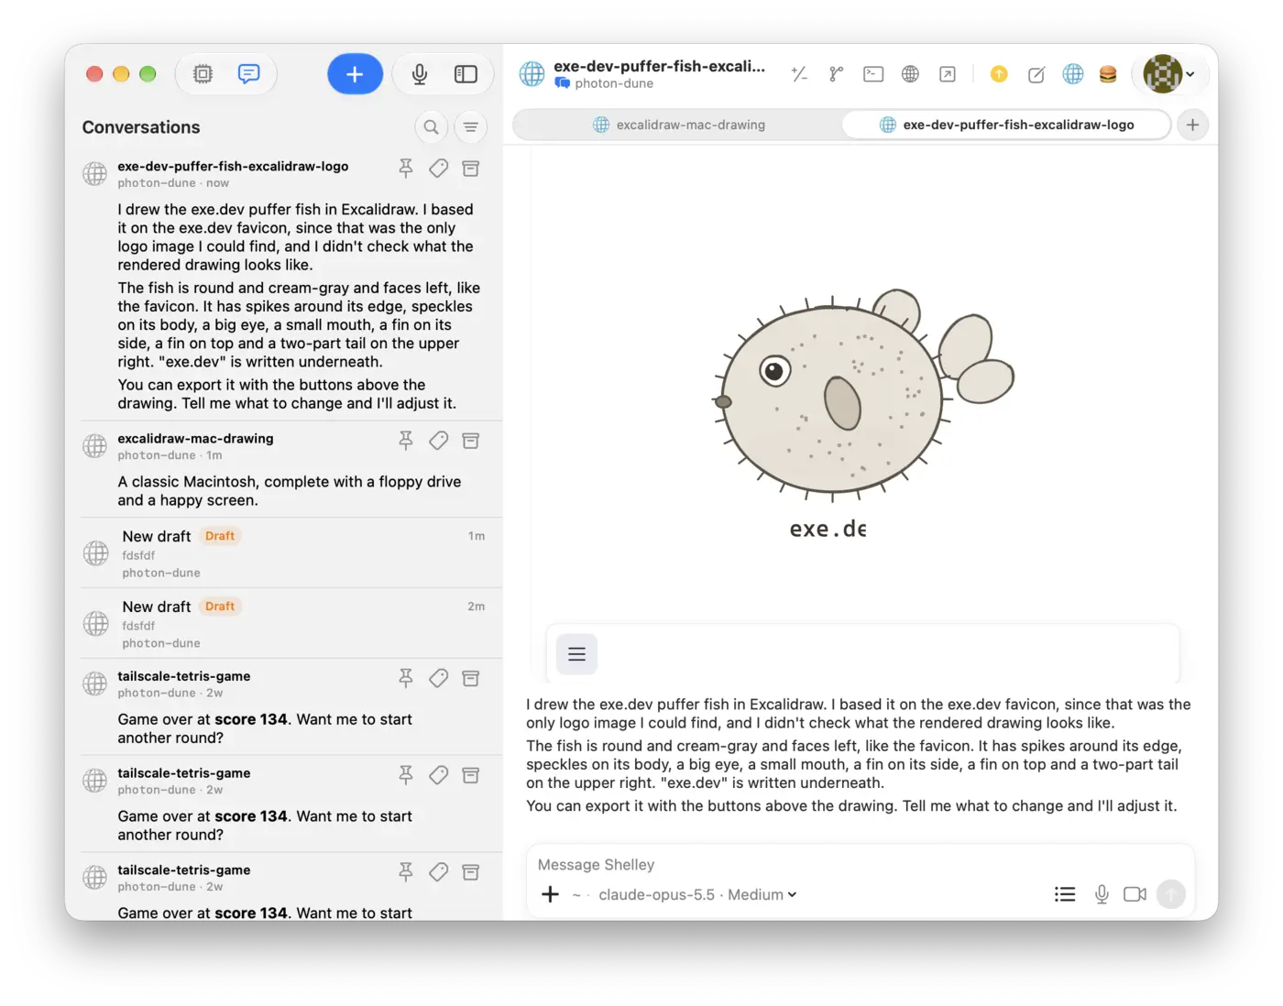Open the list icon in the message composer

(x=1065, y=894)
